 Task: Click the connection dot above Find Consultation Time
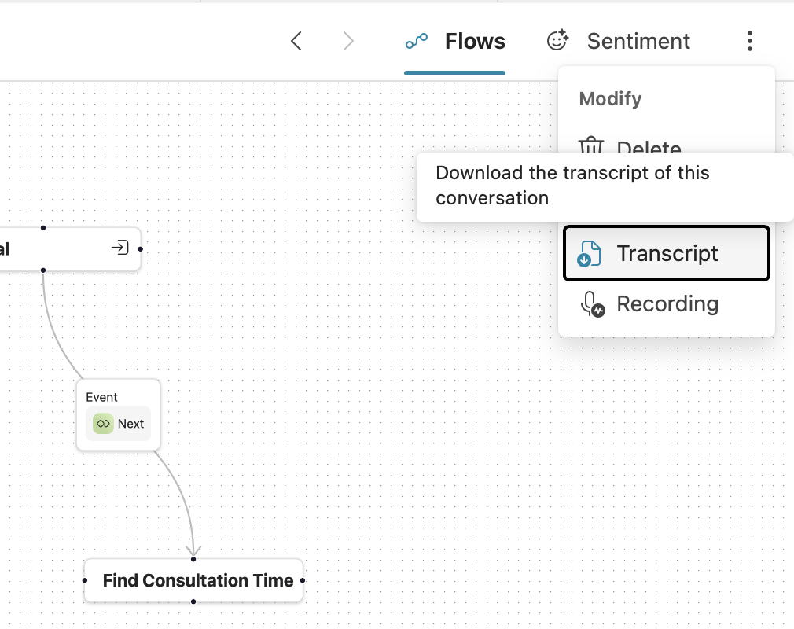coord(193,560)
